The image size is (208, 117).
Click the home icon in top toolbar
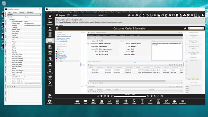[129, 15]
